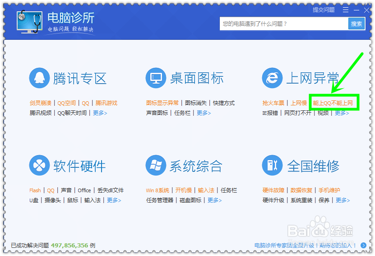Expand 更多 under 系统综合
375x256 pixels.
tap(214, 200)
